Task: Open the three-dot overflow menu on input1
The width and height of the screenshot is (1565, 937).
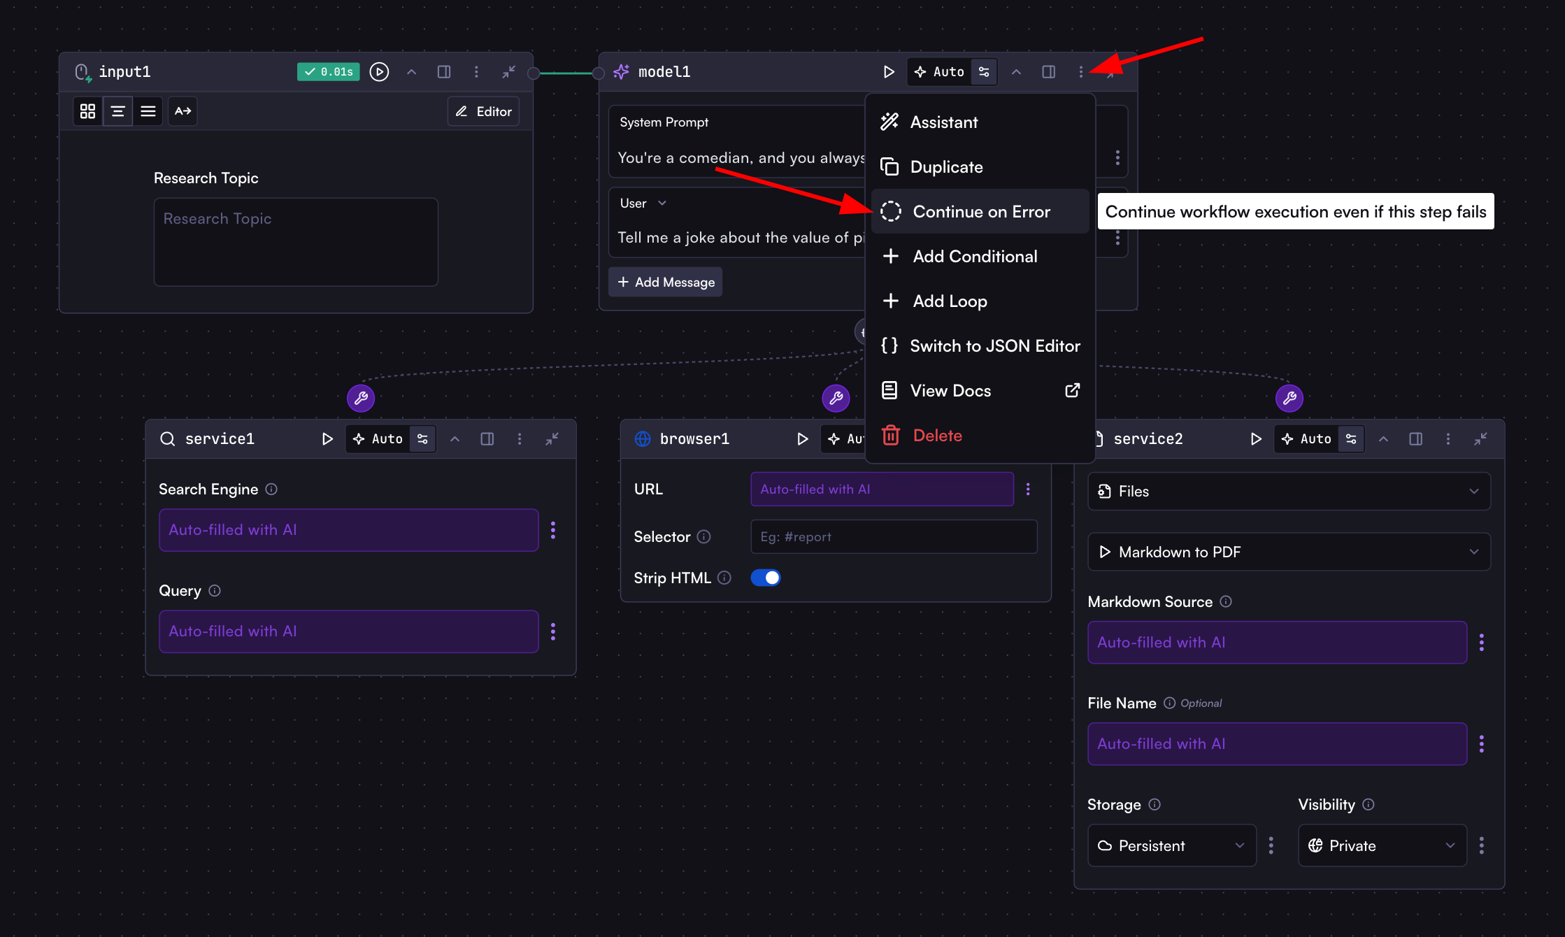Action: click(x=476, y=71)
